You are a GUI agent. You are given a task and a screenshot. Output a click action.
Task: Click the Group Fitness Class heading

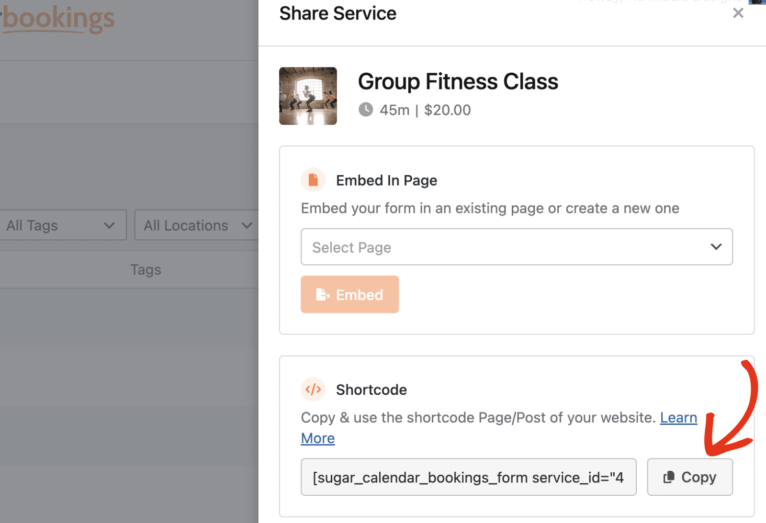pos(458,81)
